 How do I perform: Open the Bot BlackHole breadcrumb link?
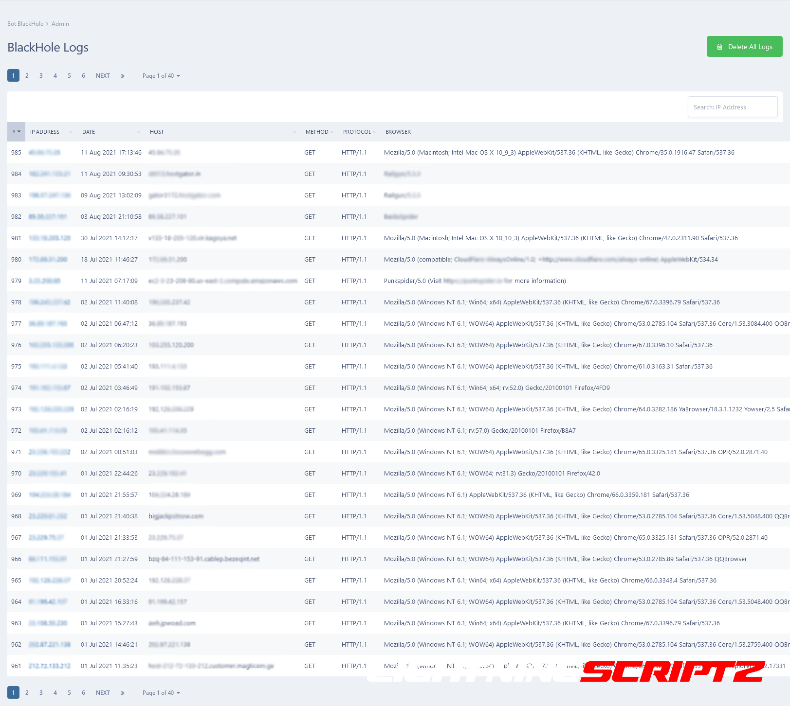click(x=25, y=24)
